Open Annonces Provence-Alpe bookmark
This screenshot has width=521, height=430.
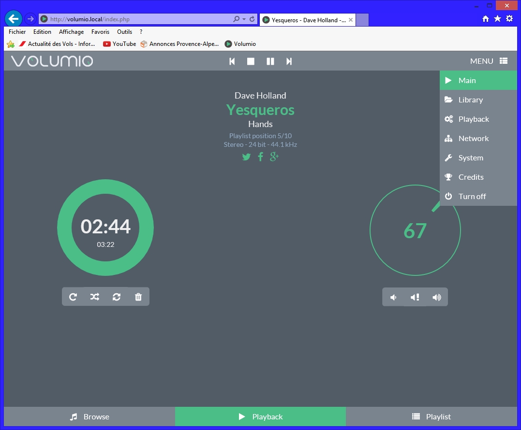180,44
